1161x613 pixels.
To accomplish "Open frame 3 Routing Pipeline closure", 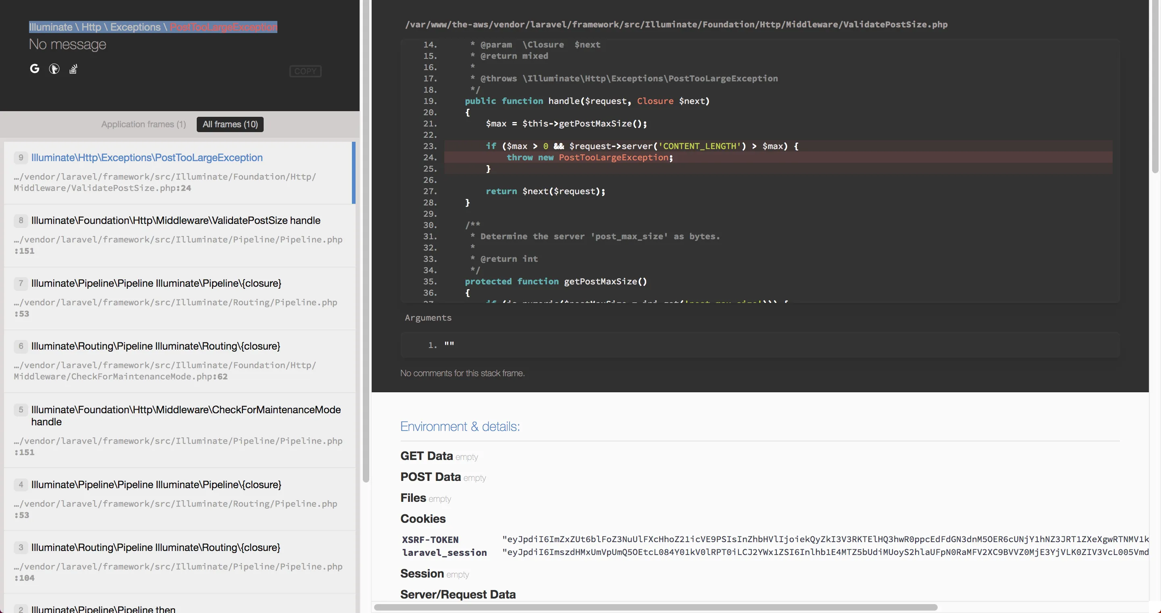I will point(156,548).
